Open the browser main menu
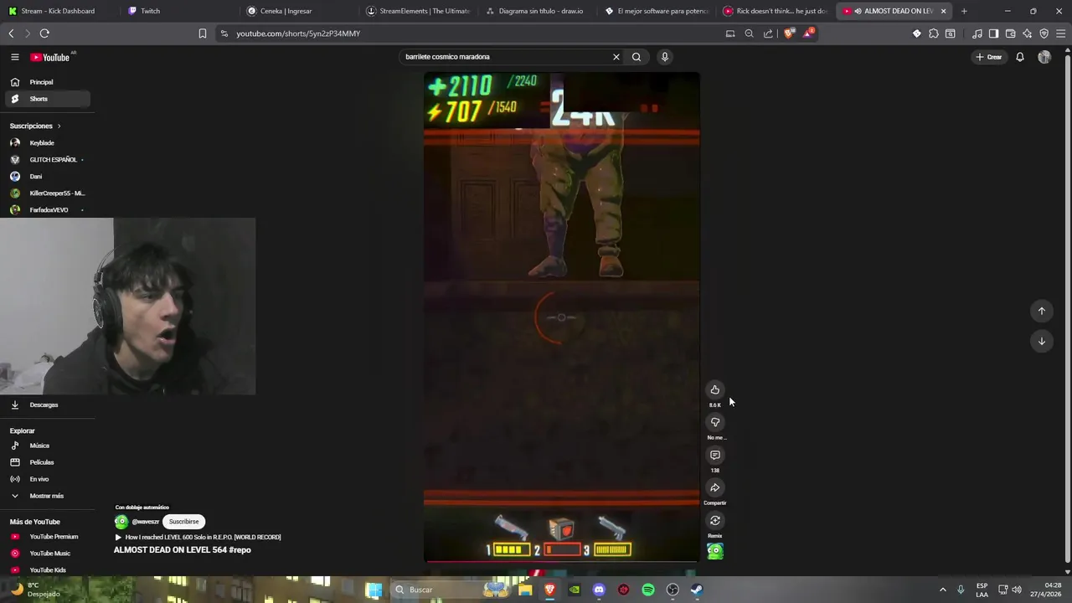Viewport: 1072px width, 603px height. [x=1061, y=33]
